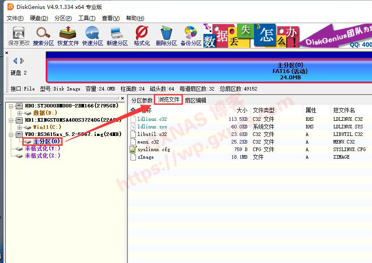Open the 工具(T) menu
The width and height of the screenshot is (372, 263).
coord(86,18)
